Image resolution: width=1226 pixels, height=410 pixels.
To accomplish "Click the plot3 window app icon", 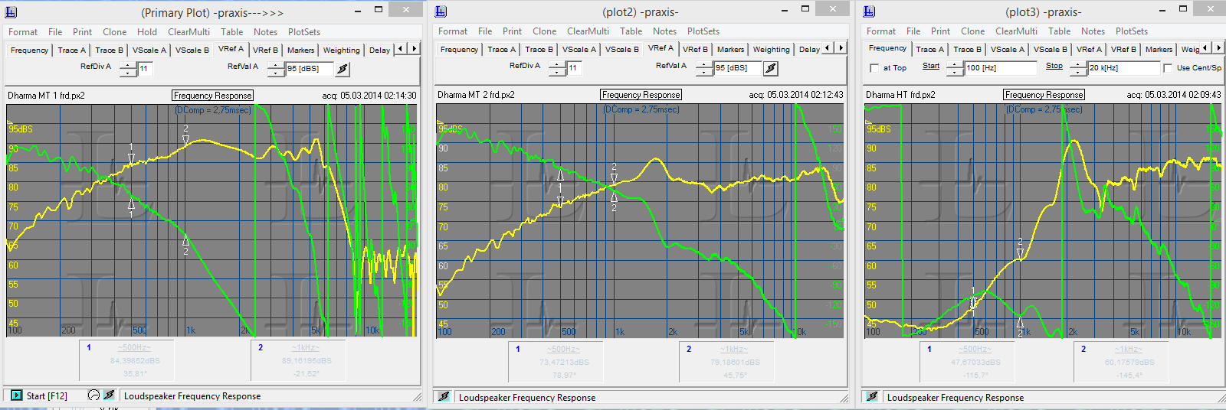I will pyautogui.click(x=869, y=11).
